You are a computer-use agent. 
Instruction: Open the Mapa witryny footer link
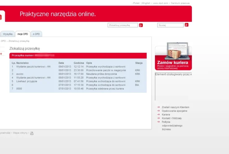pyautogui.click(x=20, y=133)
